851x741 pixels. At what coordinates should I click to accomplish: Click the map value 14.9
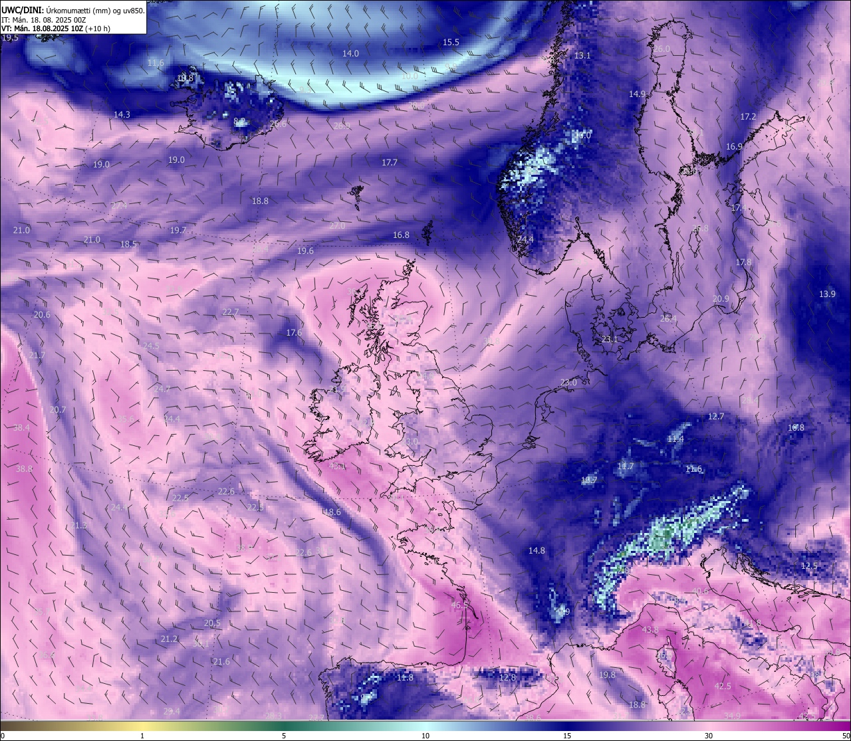[x=638, y=94]
